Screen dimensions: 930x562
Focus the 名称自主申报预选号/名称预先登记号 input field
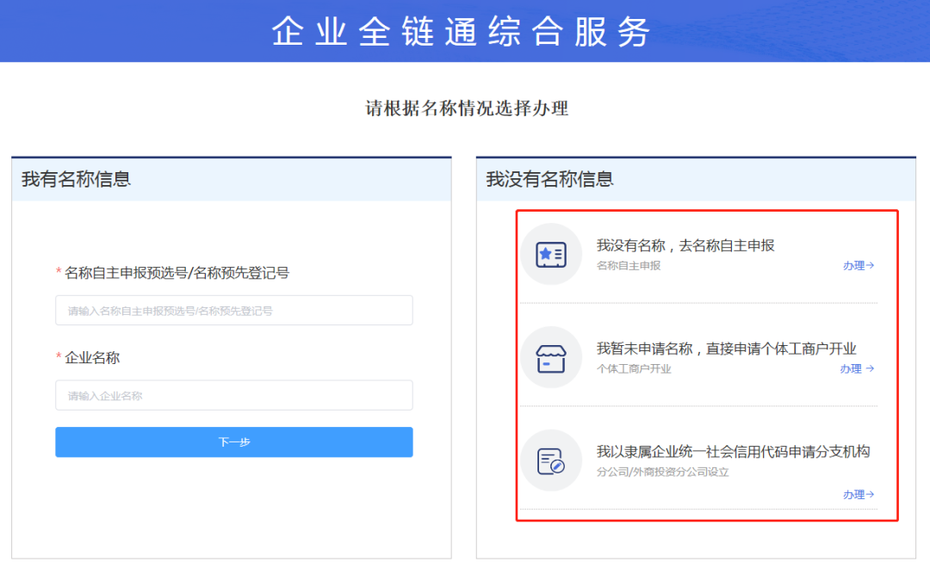click(x=233, y=311)
